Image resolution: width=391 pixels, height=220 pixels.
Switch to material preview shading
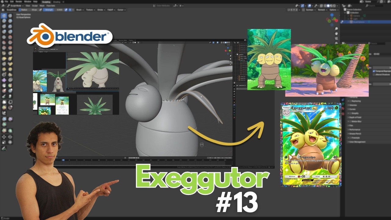[x=331, y=6]
